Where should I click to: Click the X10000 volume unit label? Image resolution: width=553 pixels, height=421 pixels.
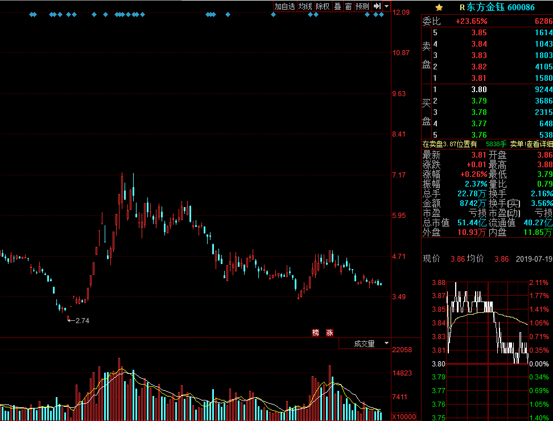(x=404, y=417)
